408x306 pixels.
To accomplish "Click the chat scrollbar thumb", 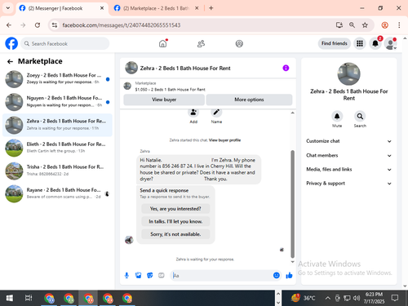I will coord(293,204).
